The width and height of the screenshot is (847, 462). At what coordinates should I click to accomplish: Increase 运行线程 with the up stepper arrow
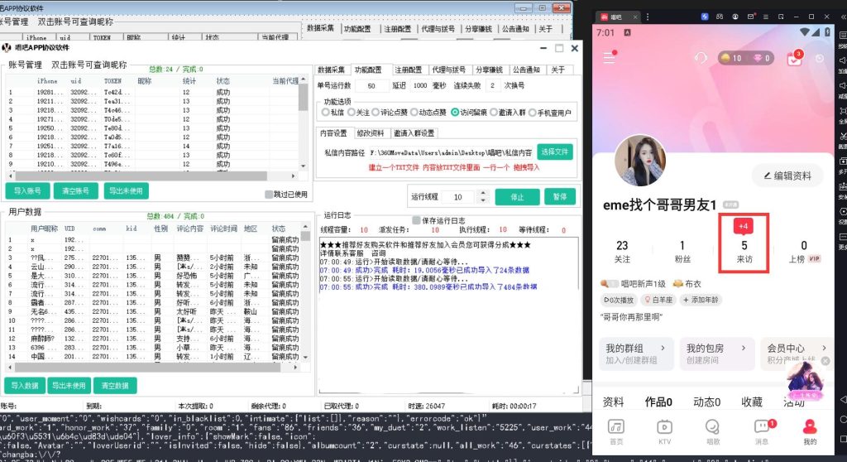[482, 194]
